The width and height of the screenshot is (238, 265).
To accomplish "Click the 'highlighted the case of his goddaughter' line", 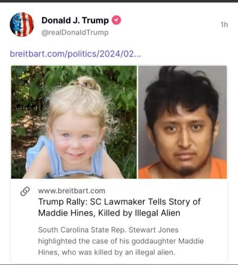I will click(x=107, y=241).
